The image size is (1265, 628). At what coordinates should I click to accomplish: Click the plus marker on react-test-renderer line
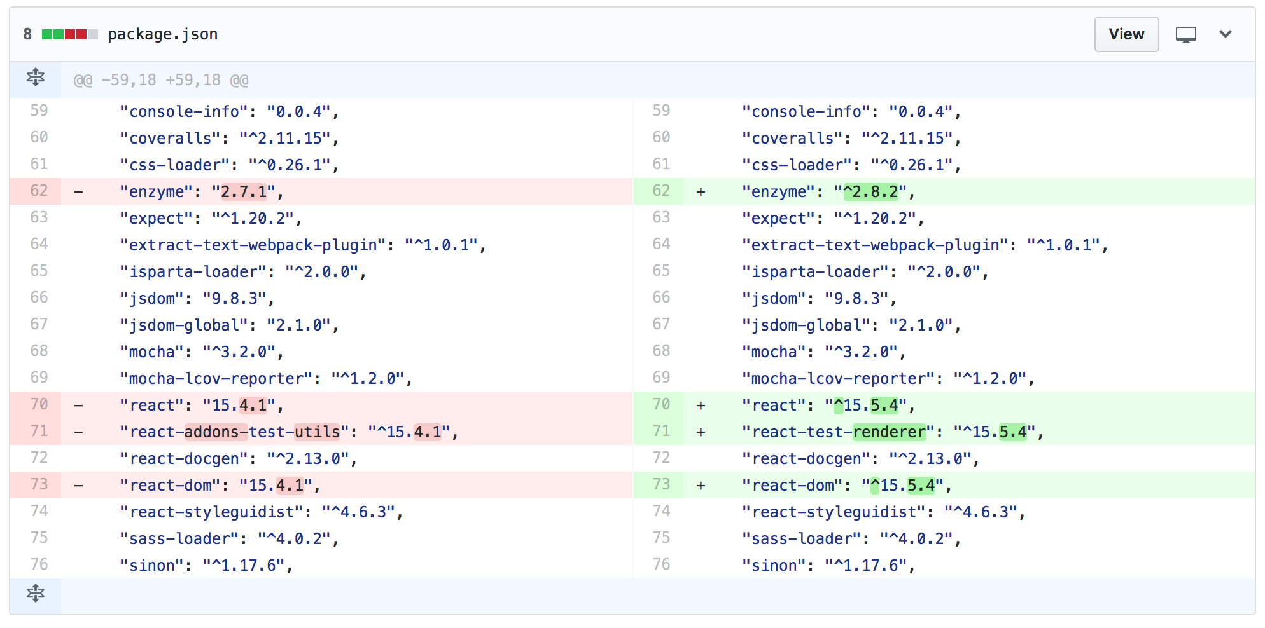[x=701, y=432]
